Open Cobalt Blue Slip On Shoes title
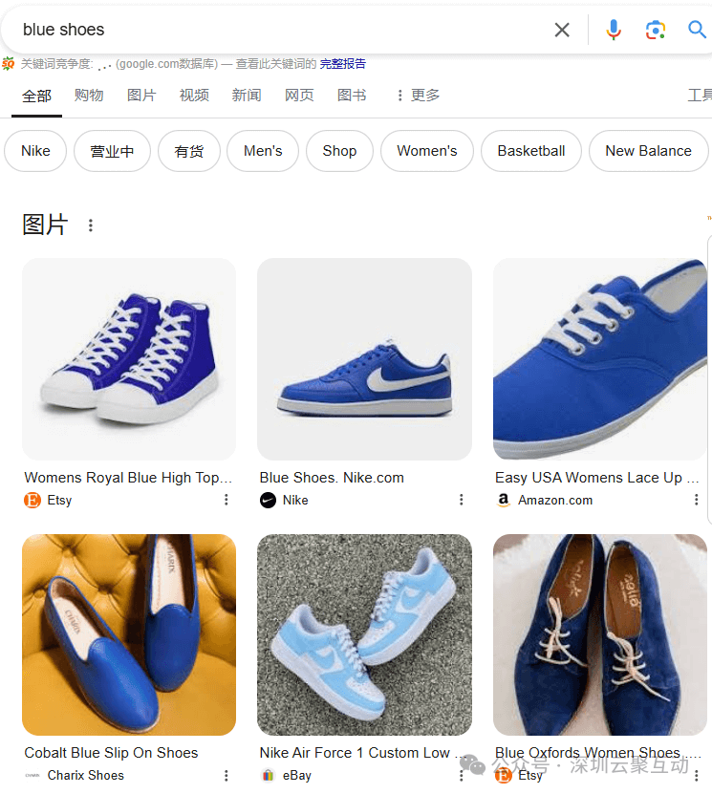Image resolution: width=712 pixels, height=794 pixels. point(111,753)
